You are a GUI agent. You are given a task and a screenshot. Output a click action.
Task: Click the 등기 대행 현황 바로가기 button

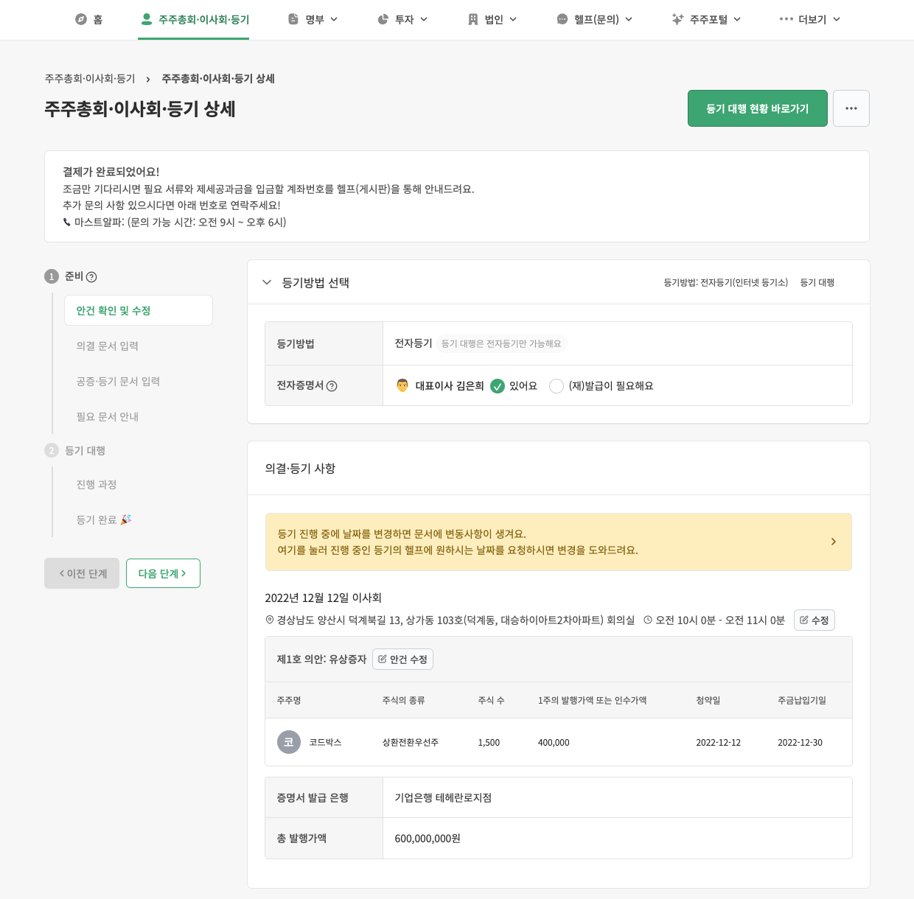[757, 108]
